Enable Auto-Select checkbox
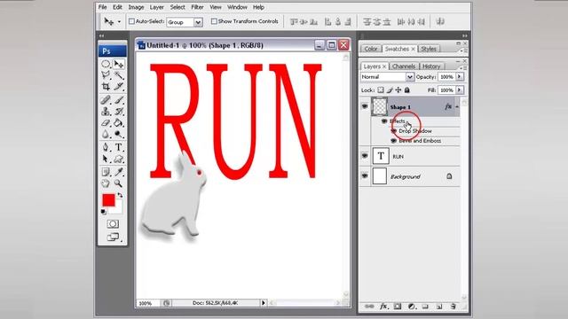The image size is (568, 319). tap(131, 21)
